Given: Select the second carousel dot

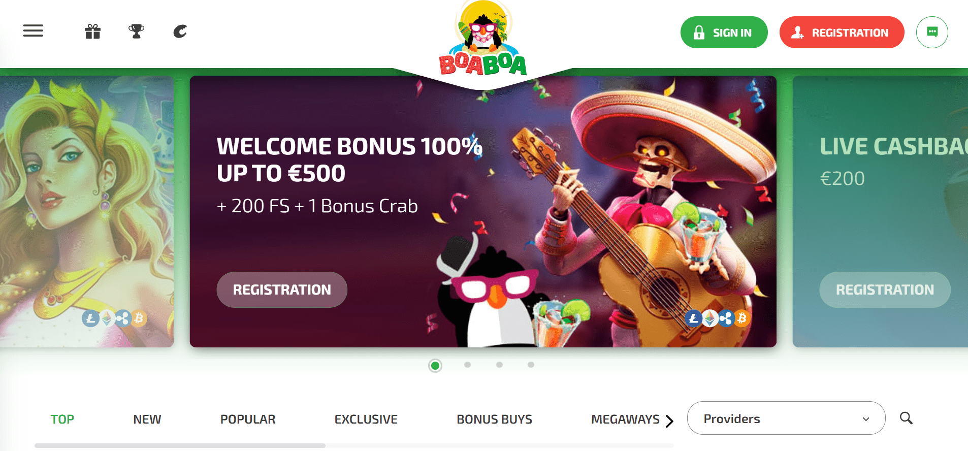Looking at the screenshot, I should [x=467, y=365].
